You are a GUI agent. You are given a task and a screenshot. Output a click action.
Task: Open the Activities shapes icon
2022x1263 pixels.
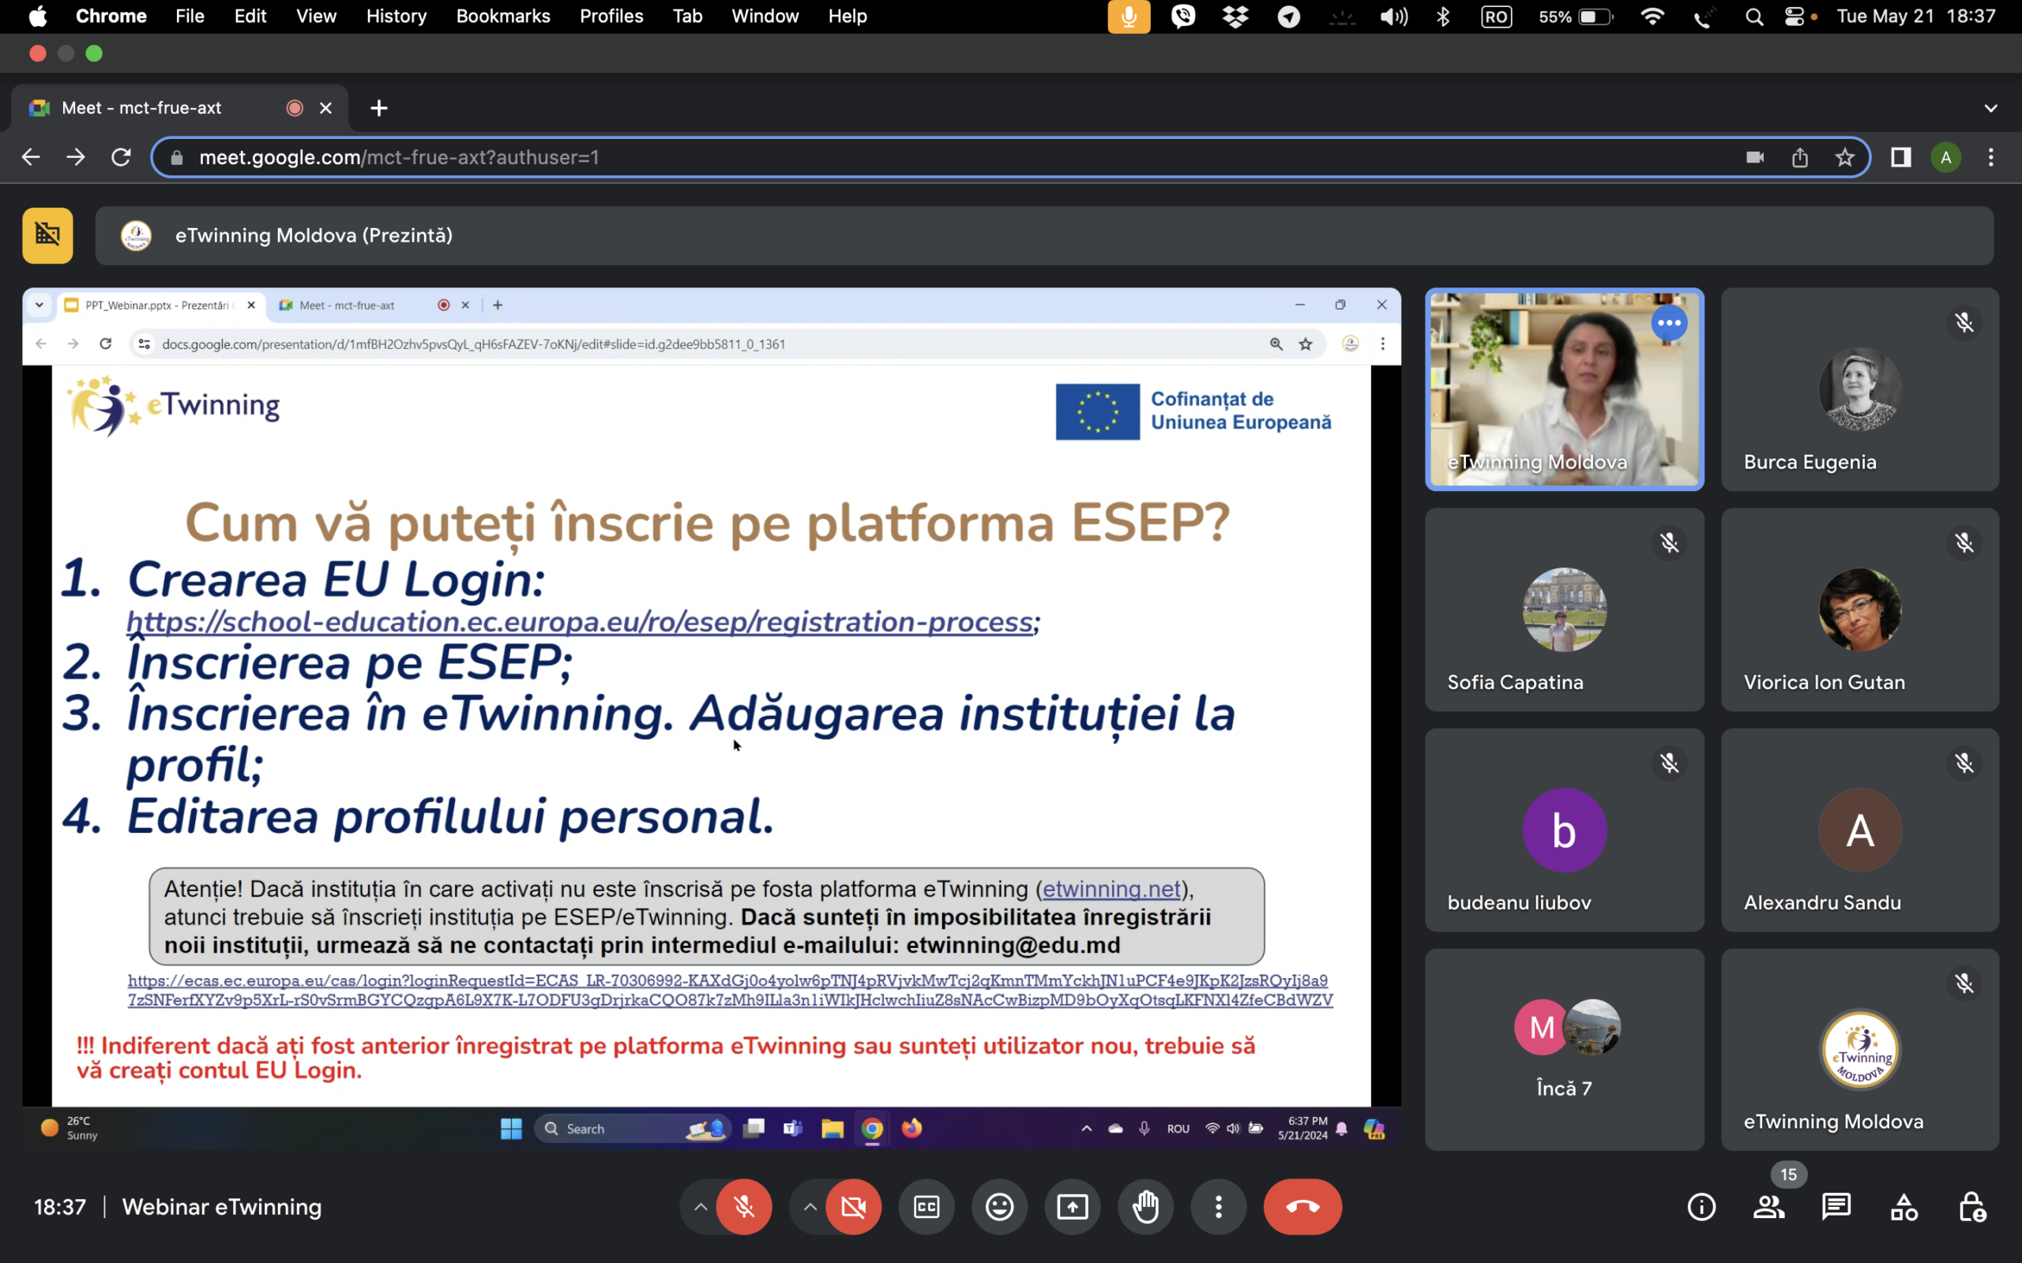click(1904, 1206)
